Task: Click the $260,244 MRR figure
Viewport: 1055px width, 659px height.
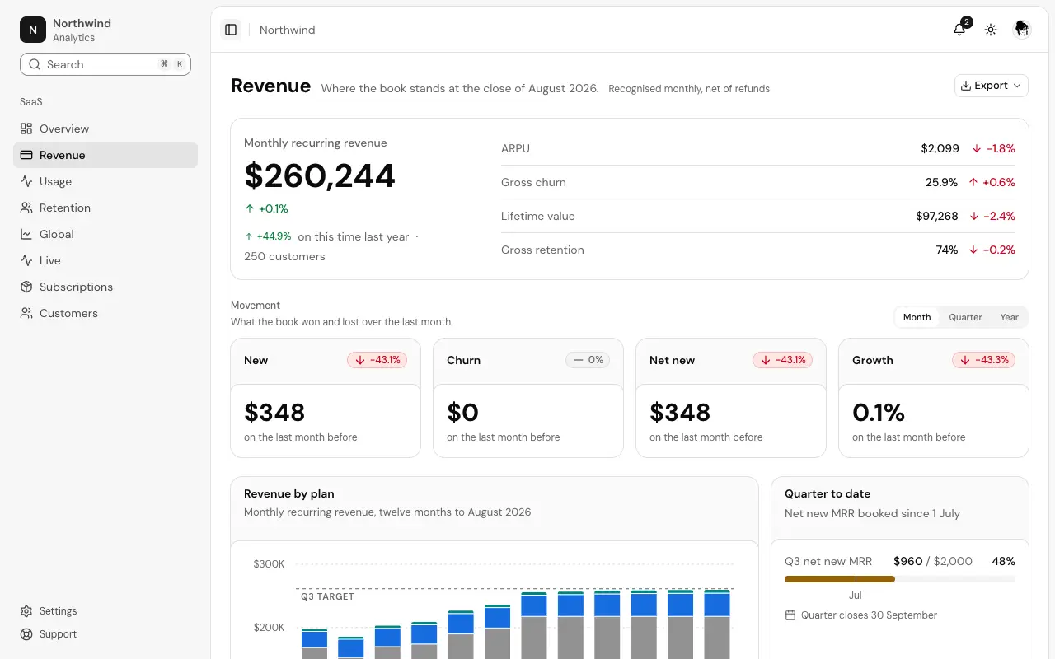Action: pos(320,176)
